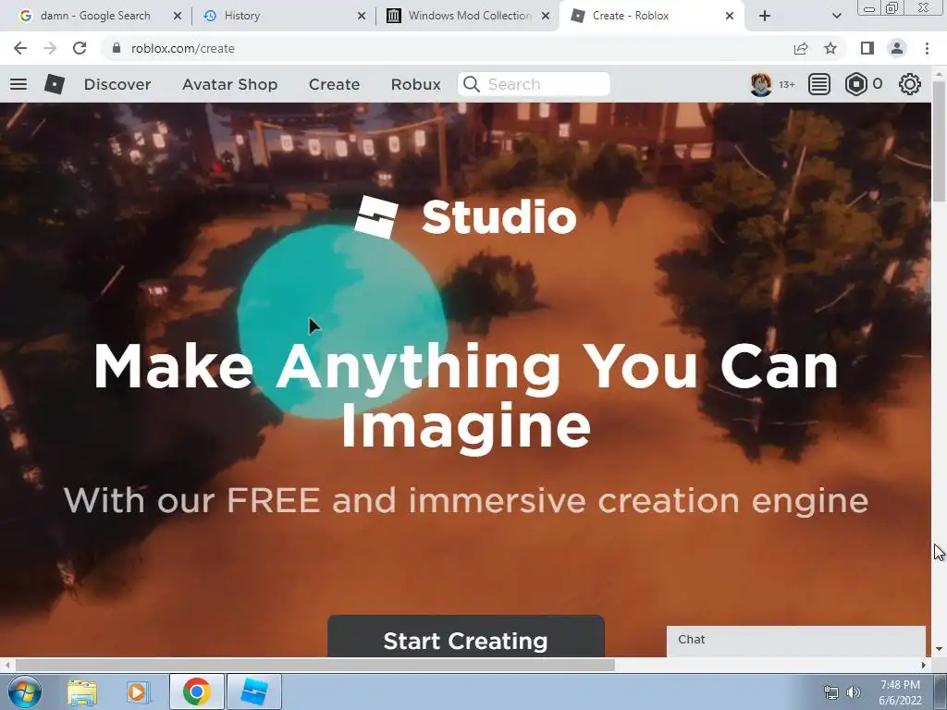Share this page icon
The width and height of the screenshot is (947, 710).
point(801,48)
